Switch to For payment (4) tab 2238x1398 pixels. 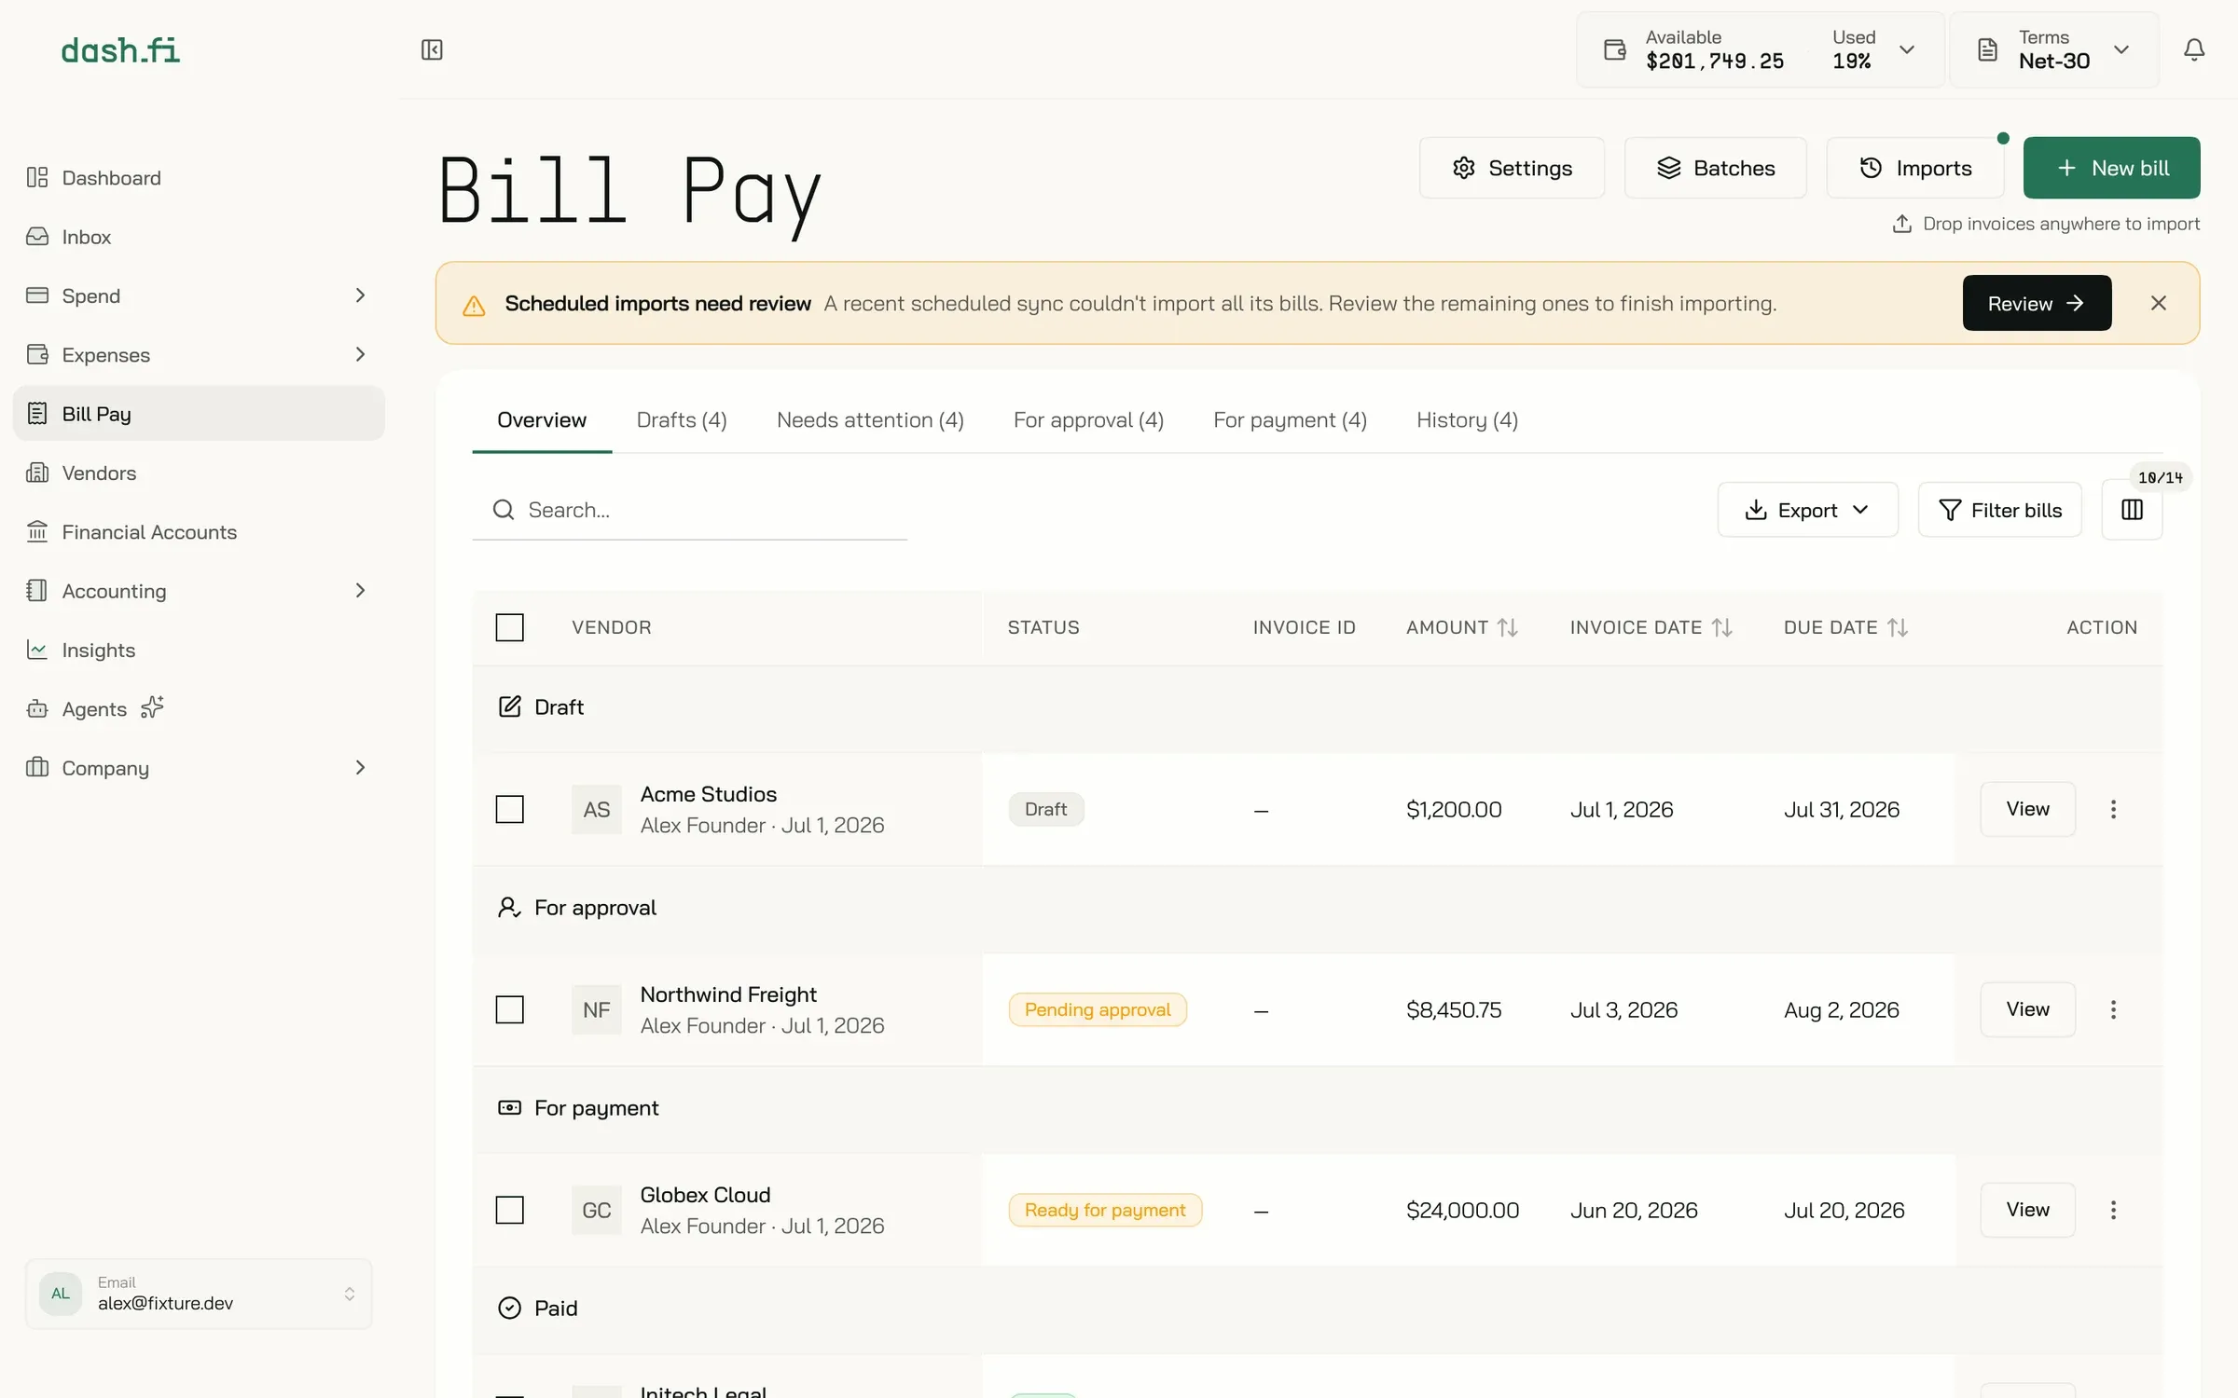[1290, 420]
